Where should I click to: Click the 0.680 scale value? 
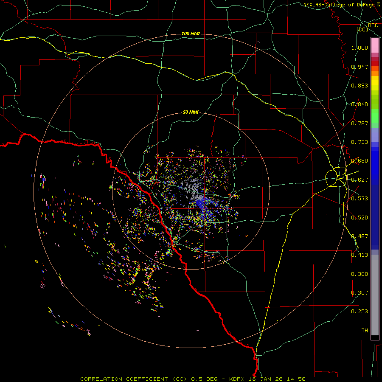pyautogui.click(x=360, y=161)
